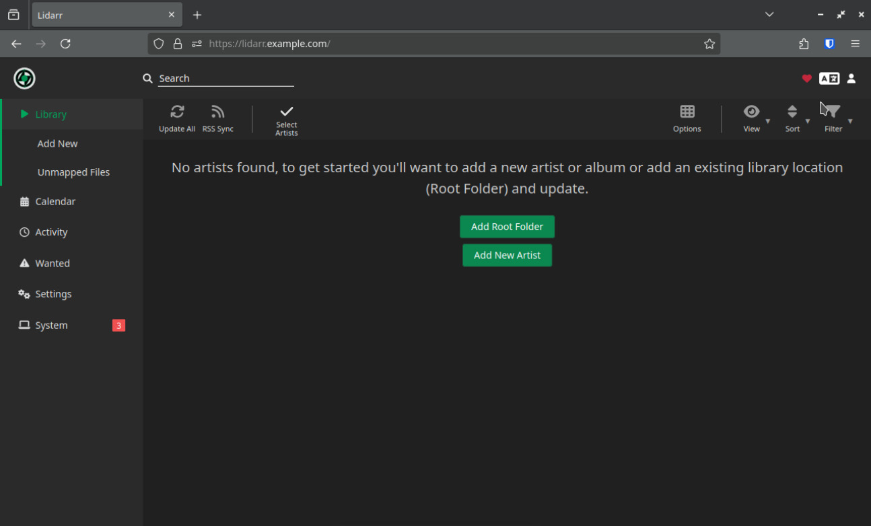Image resolution: width=871 pixels, height=526 pixels.
Task: Open the Bitwarden extension icon
Action: pyautogui.click(x=829, y=44)
